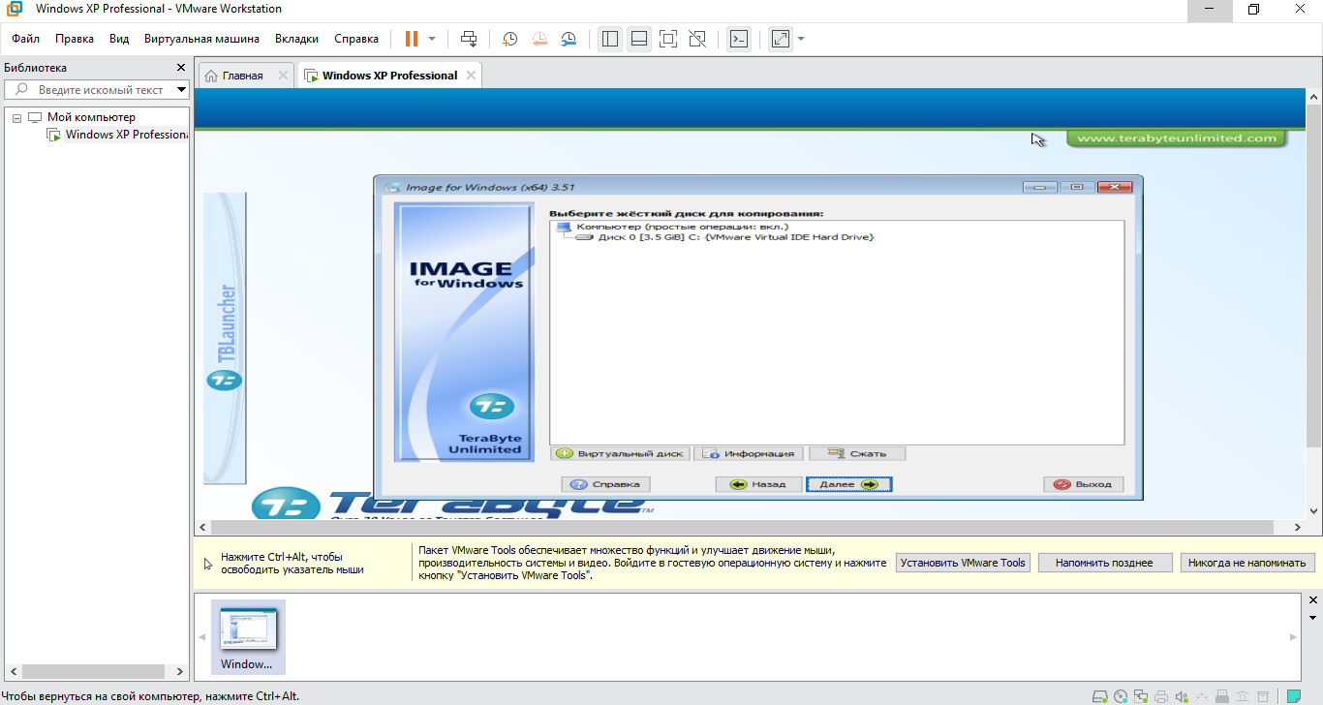Viewport: 1323px width, 705px height.
Task: Click the TBLauncher side panel
Action: (x=225, y=338)
